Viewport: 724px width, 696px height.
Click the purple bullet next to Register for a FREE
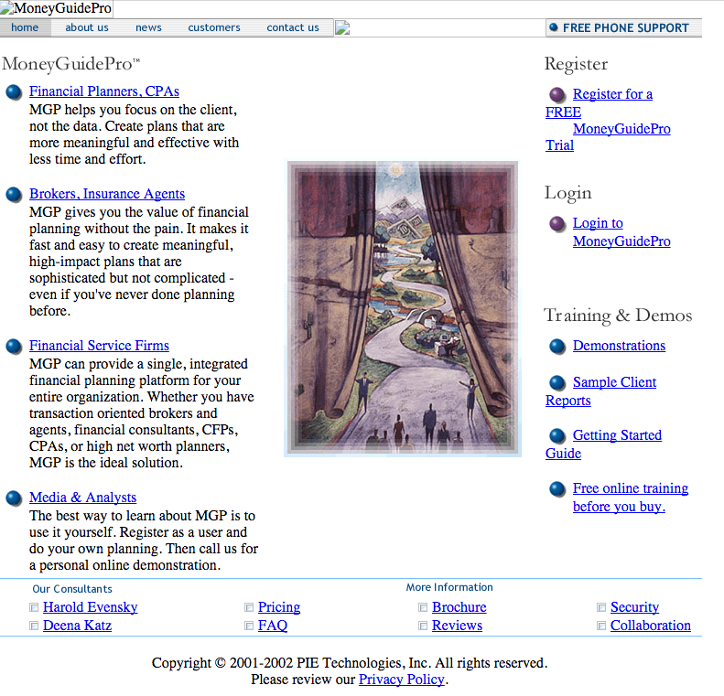[557, 94]
